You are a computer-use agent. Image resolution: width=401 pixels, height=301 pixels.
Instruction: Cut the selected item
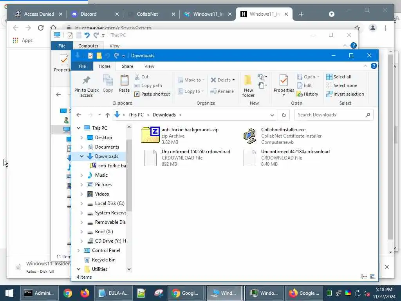click(141, 77)
